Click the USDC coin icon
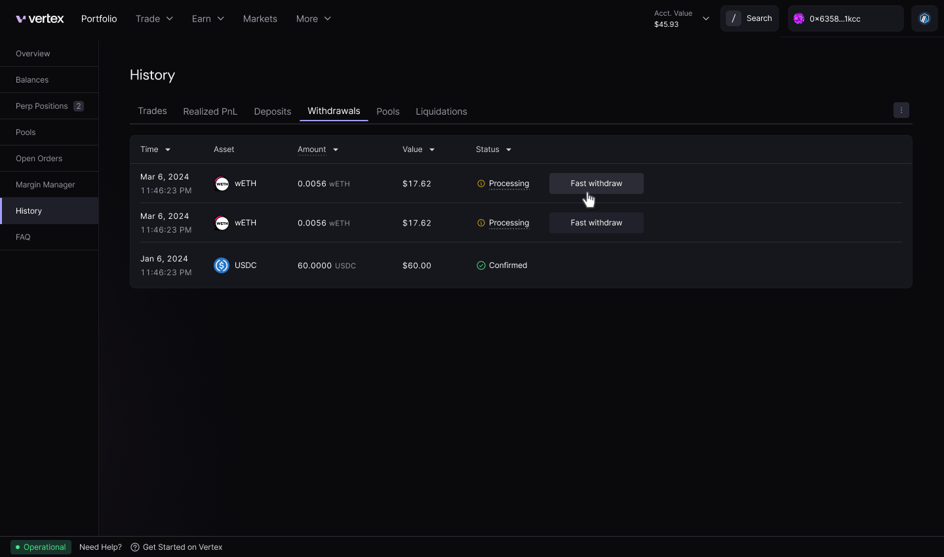The height and width of the screenshot is (557, 944). coord(222,265)
